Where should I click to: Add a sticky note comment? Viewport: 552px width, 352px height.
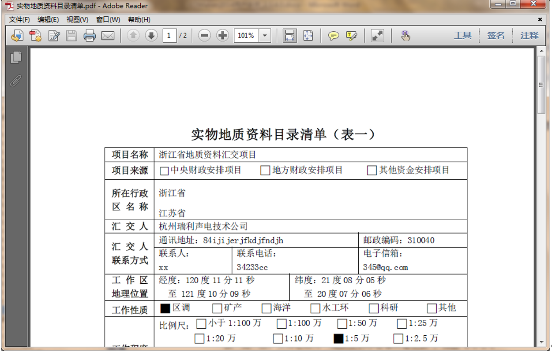click(x=334, y=36)
